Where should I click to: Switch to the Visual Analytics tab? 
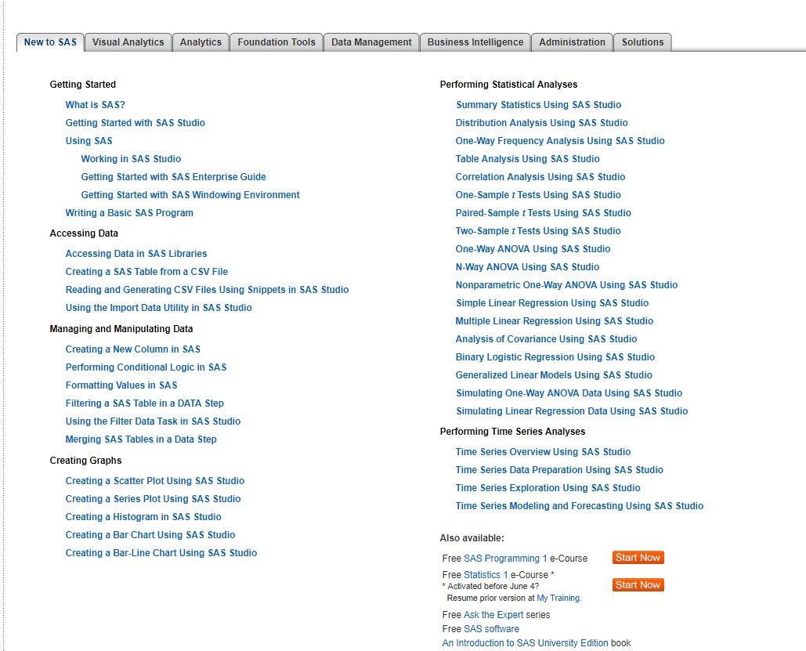coord(128,42)
